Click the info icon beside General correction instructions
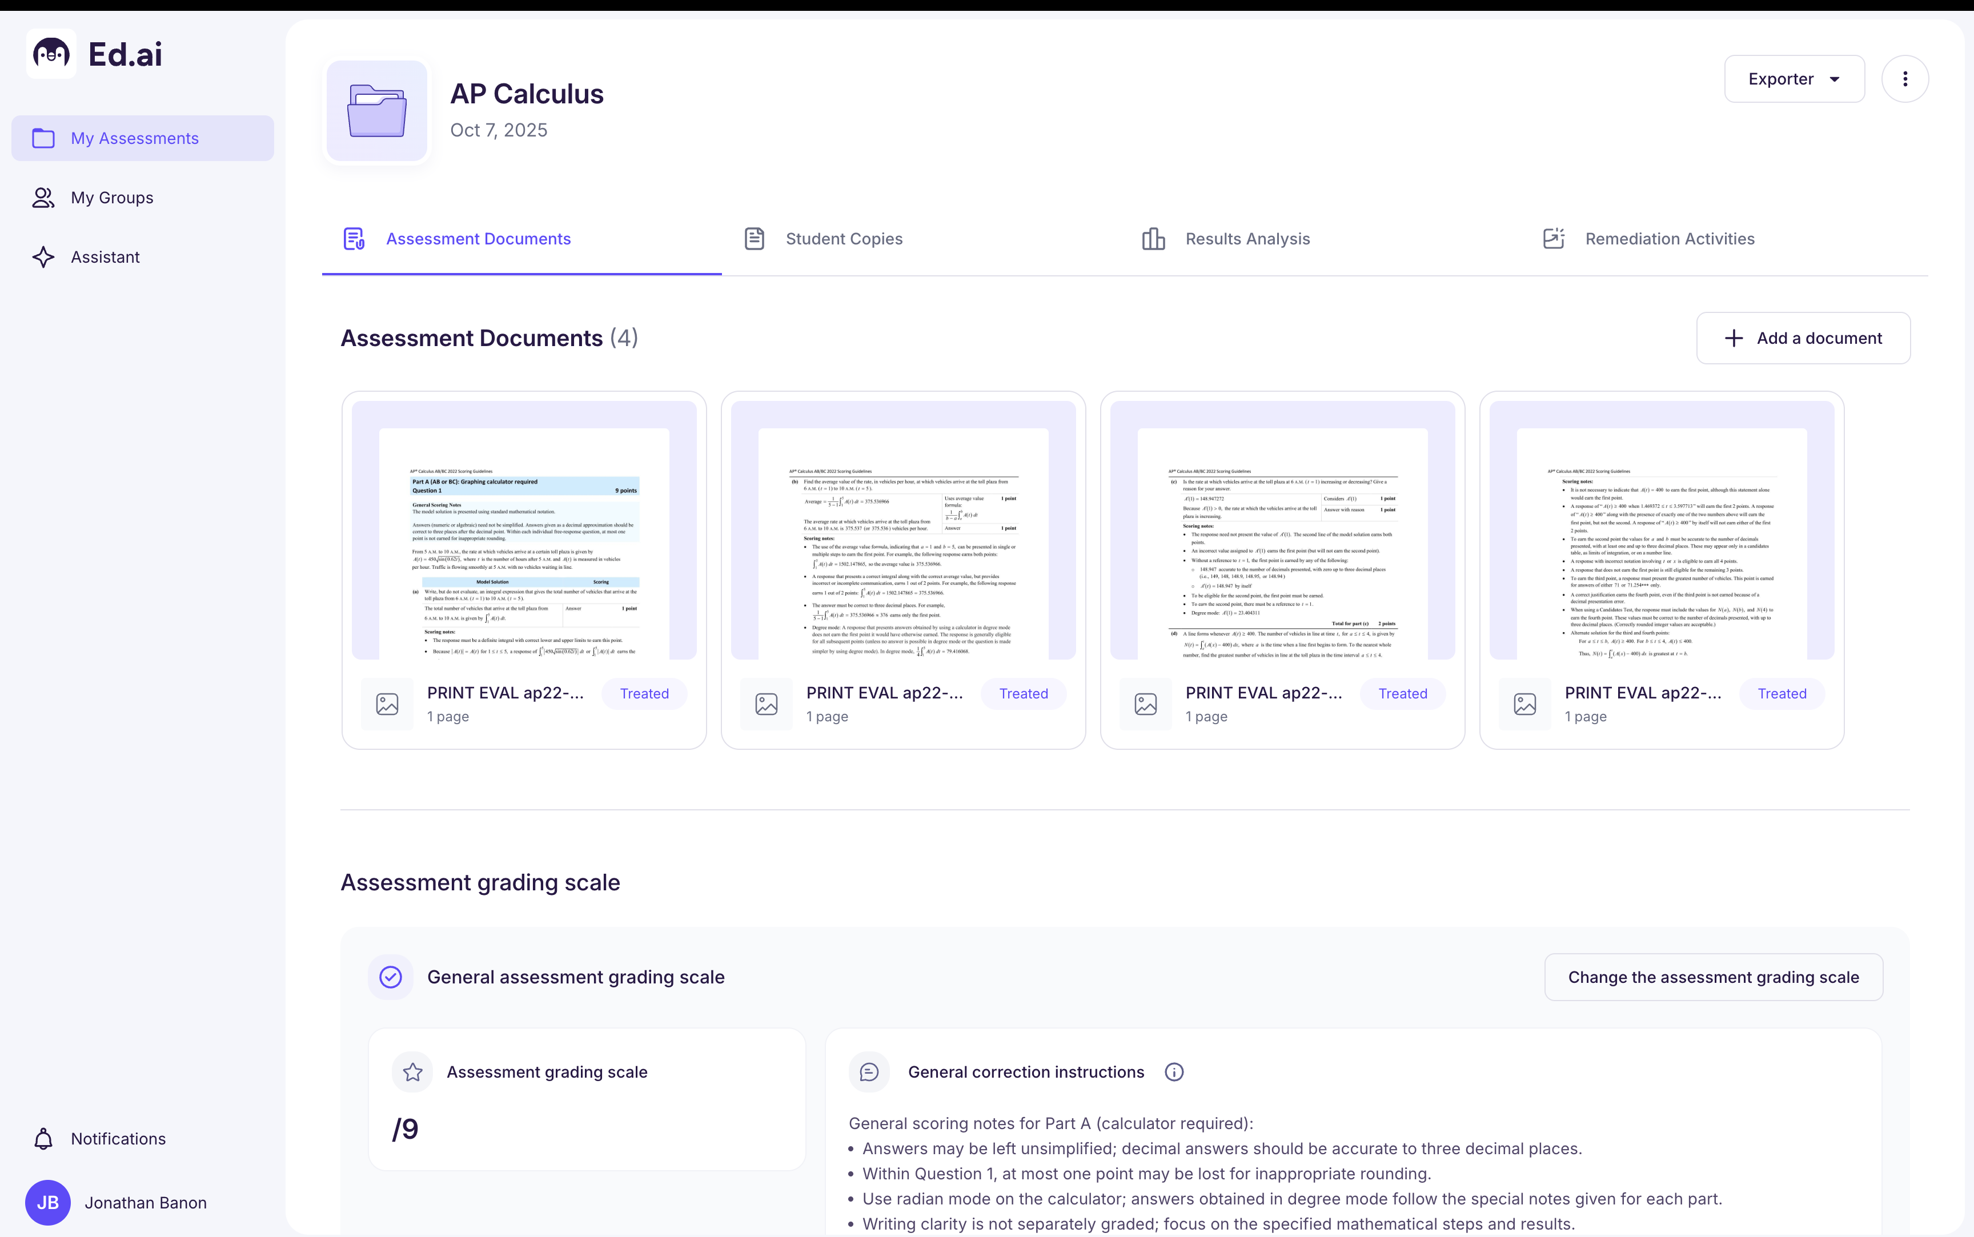The height and width of the screenshot is (1237, 1974). pos(1174,1072)
